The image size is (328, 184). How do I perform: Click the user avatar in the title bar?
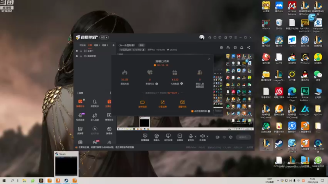[202, 37]
